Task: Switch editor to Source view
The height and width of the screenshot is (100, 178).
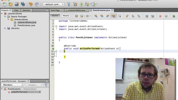Action: coord(55,16)
